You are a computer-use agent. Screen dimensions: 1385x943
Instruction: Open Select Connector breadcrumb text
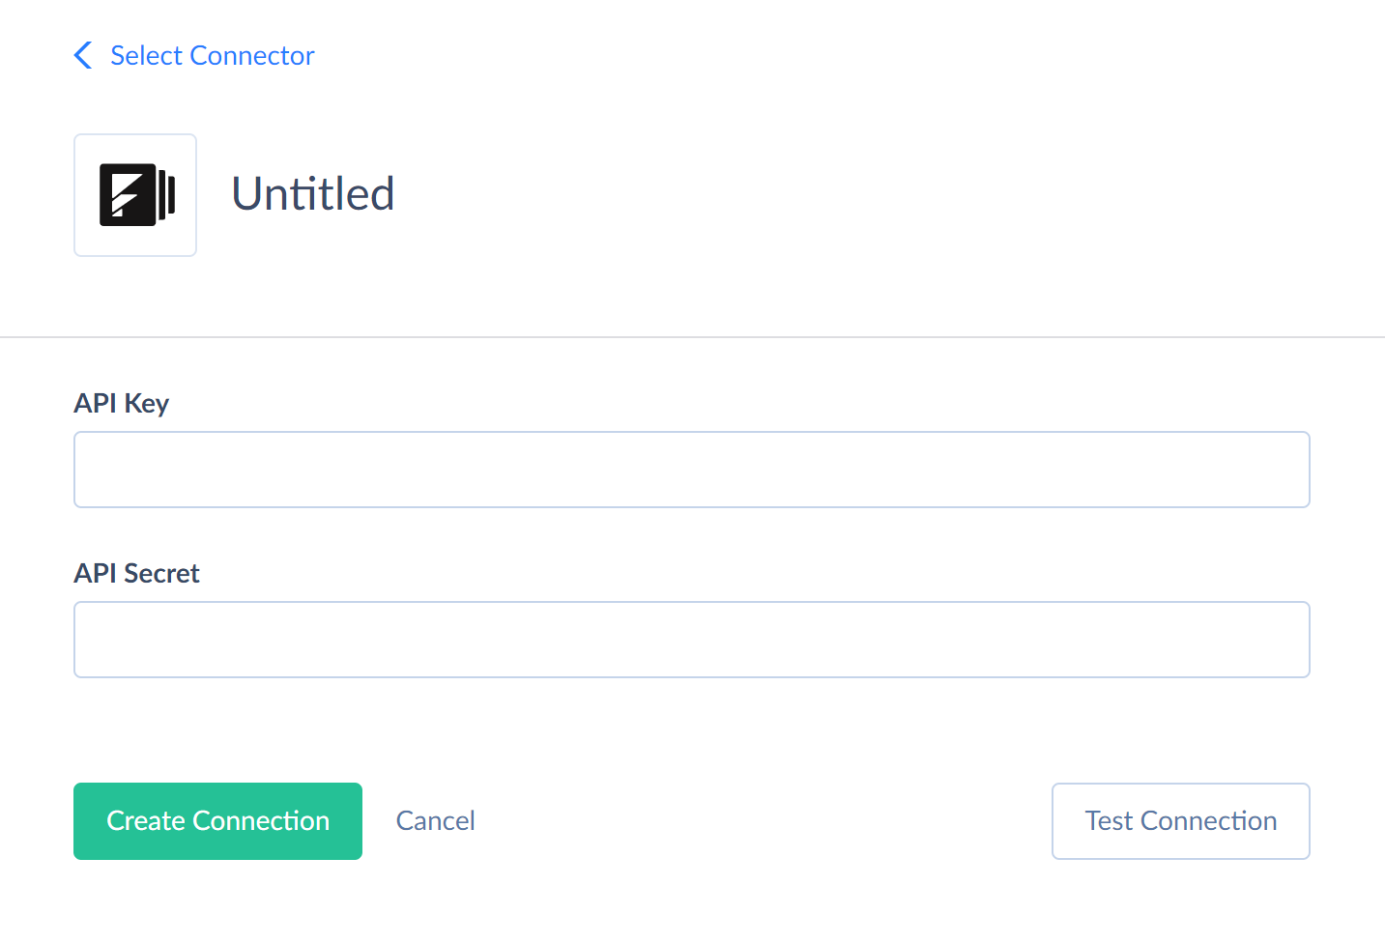(213, 55)
